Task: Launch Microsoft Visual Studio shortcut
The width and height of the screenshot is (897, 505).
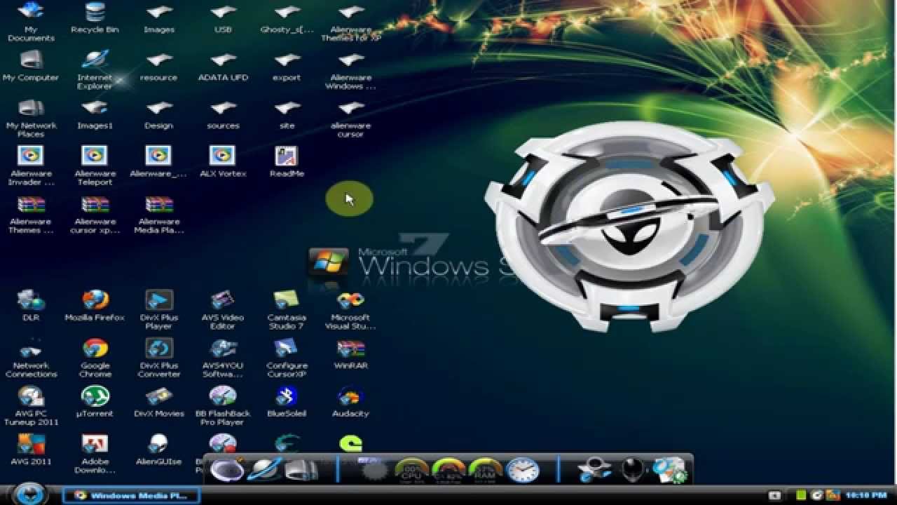Action: click(350, 309)
